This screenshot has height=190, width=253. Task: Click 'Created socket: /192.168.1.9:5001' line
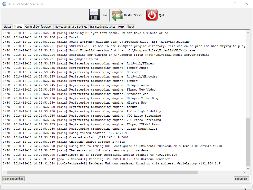pos(66,137)
